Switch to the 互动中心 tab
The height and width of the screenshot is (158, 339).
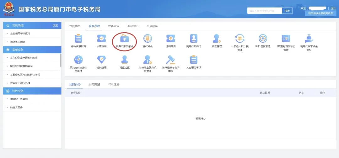(133, 26)
